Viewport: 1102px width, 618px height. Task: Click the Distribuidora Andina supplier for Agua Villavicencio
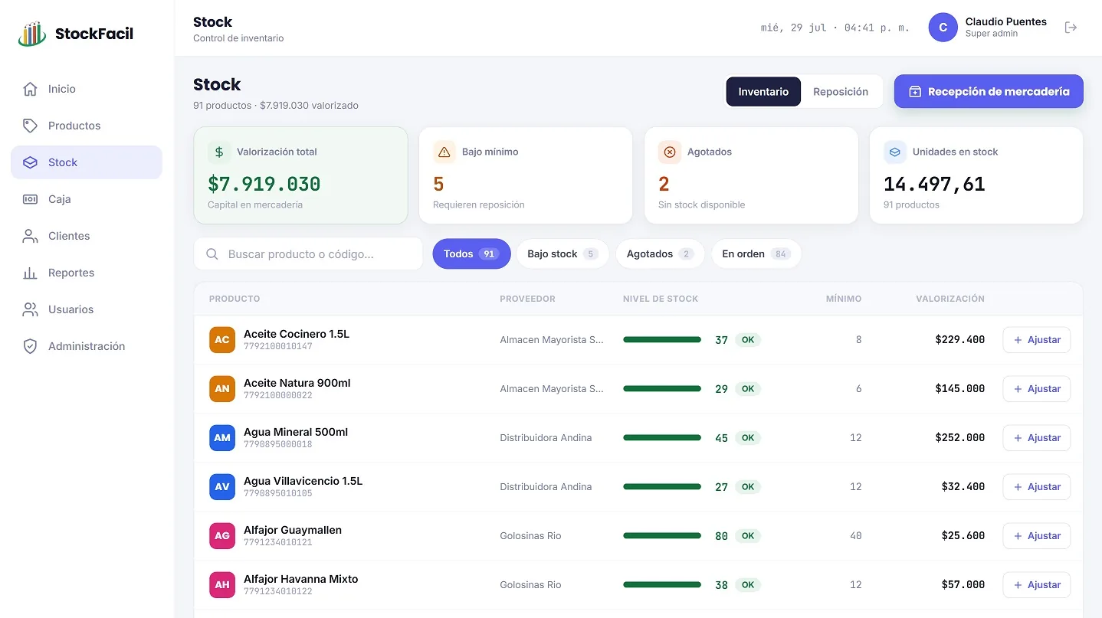pyautogui.click(x=546, y=487)
